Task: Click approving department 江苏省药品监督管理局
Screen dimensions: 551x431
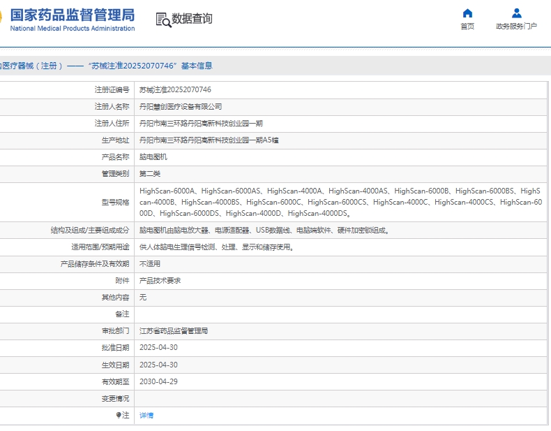Action: click(x=174, y=331)
